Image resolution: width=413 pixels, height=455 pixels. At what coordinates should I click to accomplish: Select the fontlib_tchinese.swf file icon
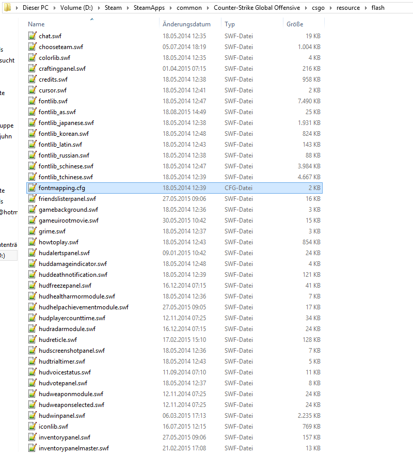tap(33, 177)
